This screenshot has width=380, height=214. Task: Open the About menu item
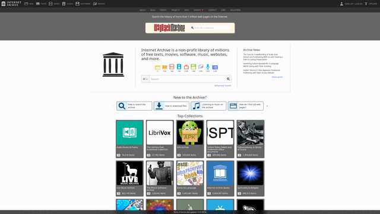click(x=142, y=10)
